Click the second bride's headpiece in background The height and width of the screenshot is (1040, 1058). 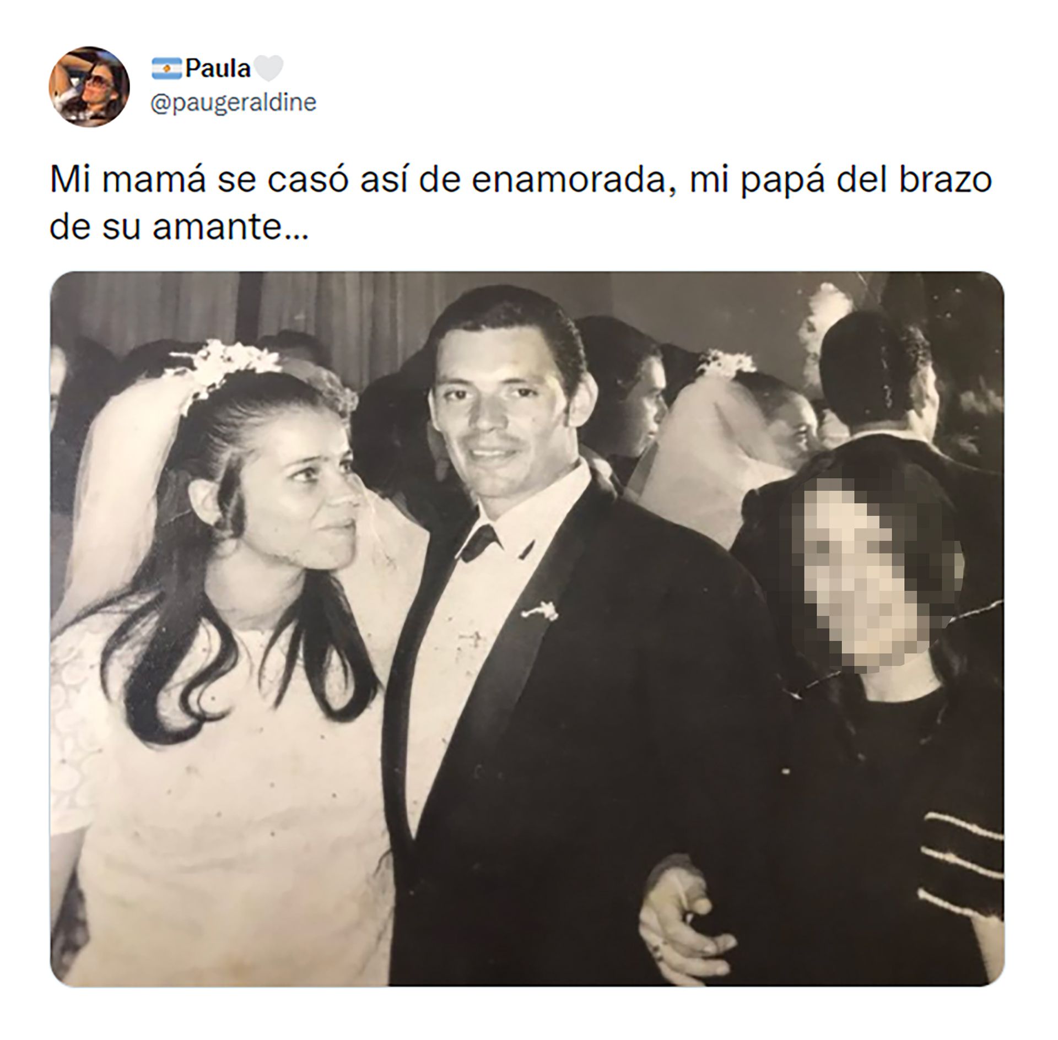pos(726,364)
